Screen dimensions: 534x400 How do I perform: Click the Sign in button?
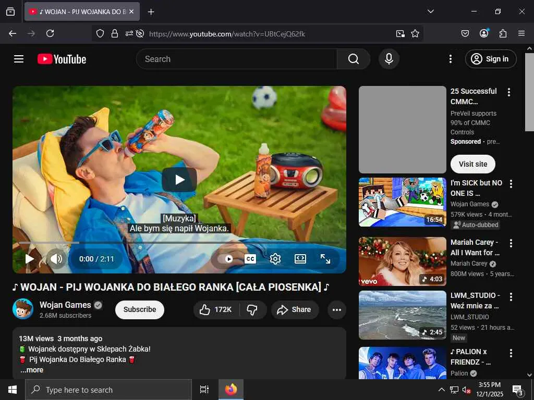[x=490, y=59]
